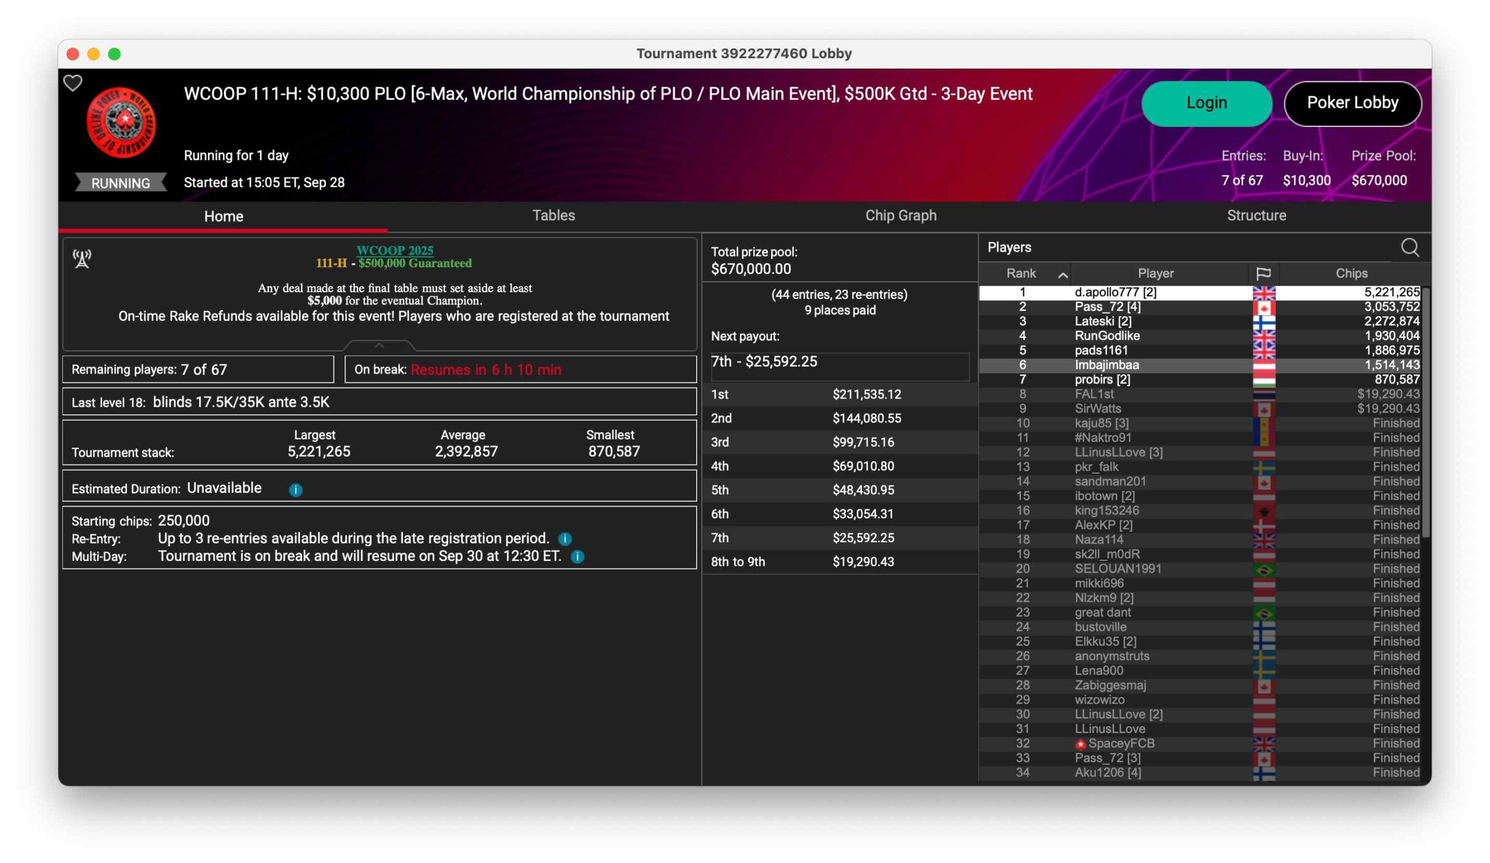This screenshot has width=1490, height=863.
Task: Sort players by the Chips column
Action: [1351, 273]
